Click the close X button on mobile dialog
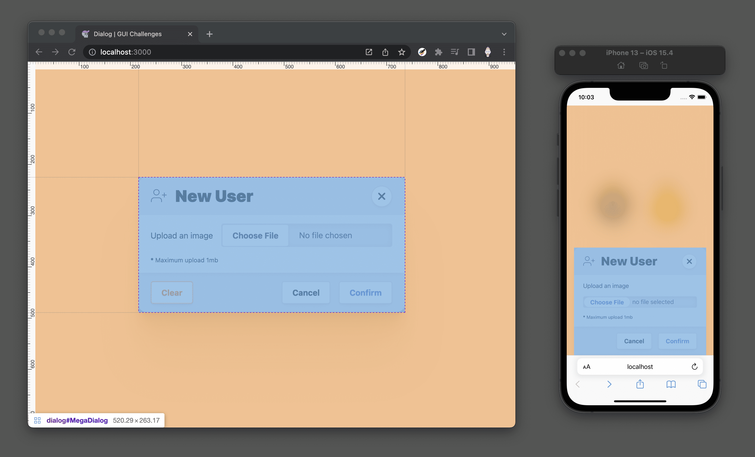The height and width of the screenshot is (457, 755). tap(689, 261)
